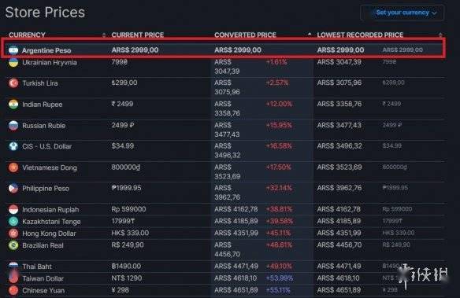
Task: Select the Kazakhstani Tenge row
Action: point(225,221)
